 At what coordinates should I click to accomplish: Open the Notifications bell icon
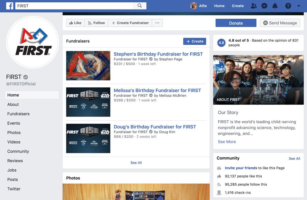coord(275,6)
